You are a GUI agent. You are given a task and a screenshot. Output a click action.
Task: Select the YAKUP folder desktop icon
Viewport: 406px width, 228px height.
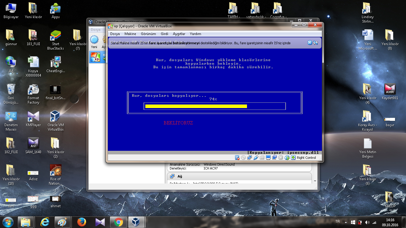pyautogui.click(x=390, y=199)
